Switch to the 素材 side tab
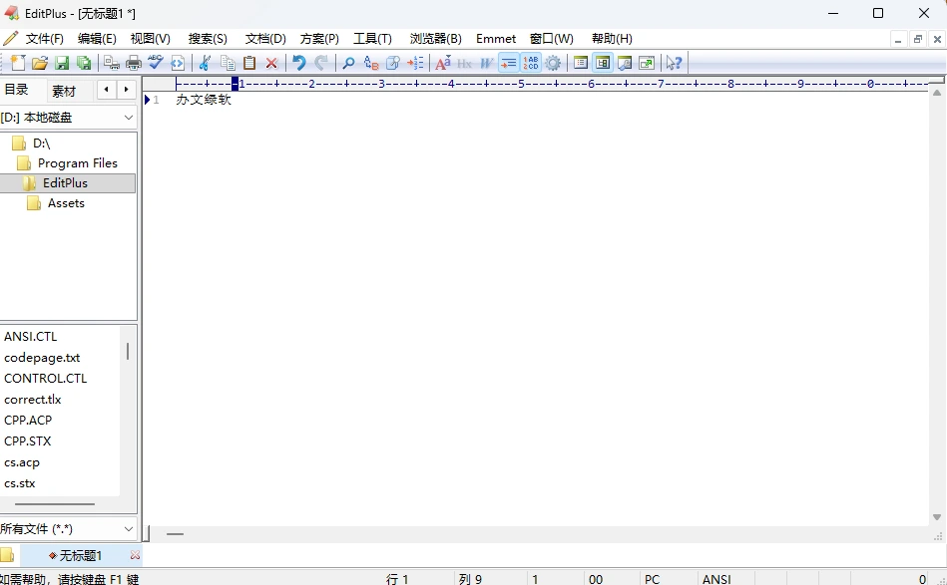The height and width of the screenshot is (585, 947). point(64,91)
